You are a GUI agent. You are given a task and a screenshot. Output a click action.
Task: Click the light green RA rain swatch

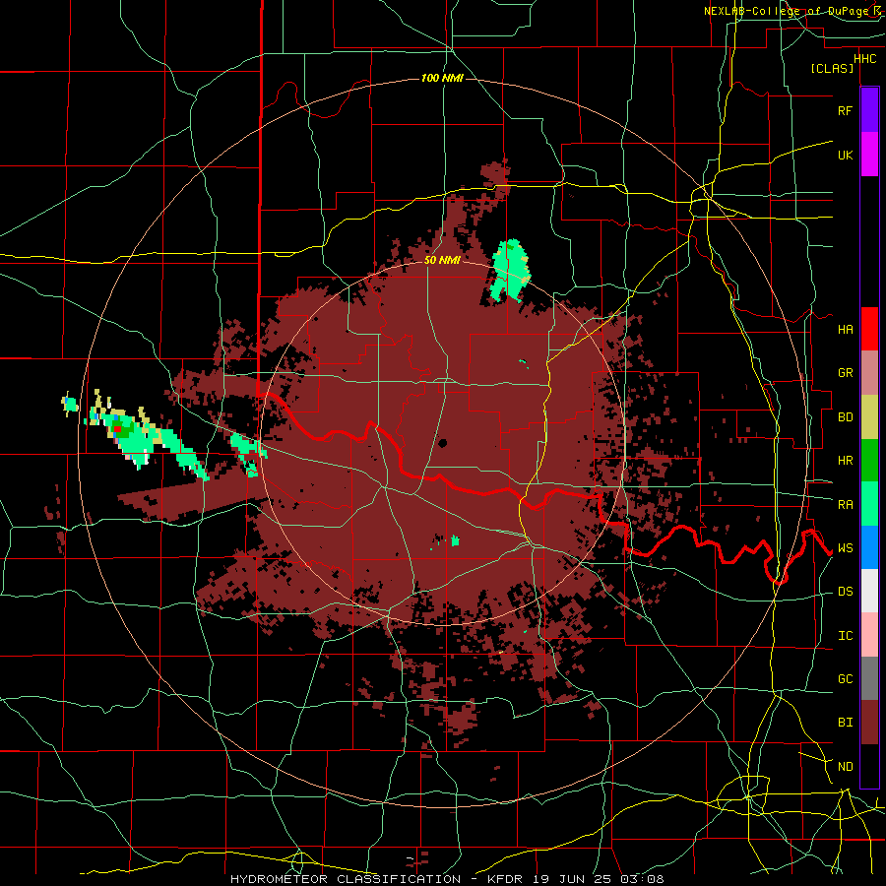click(869, 504)
